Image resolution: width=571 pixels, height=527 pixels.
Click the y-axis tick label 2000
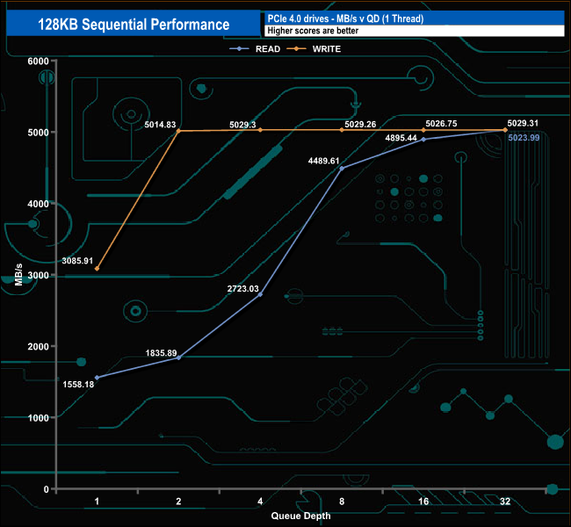point(39,347)
